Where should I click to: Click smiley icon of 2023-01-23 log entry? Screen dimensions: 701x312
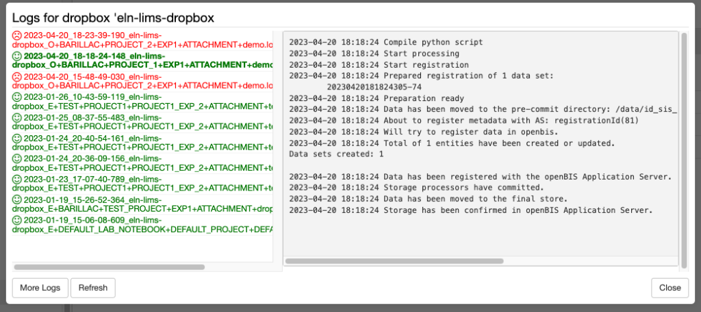[x=16, y=179]
